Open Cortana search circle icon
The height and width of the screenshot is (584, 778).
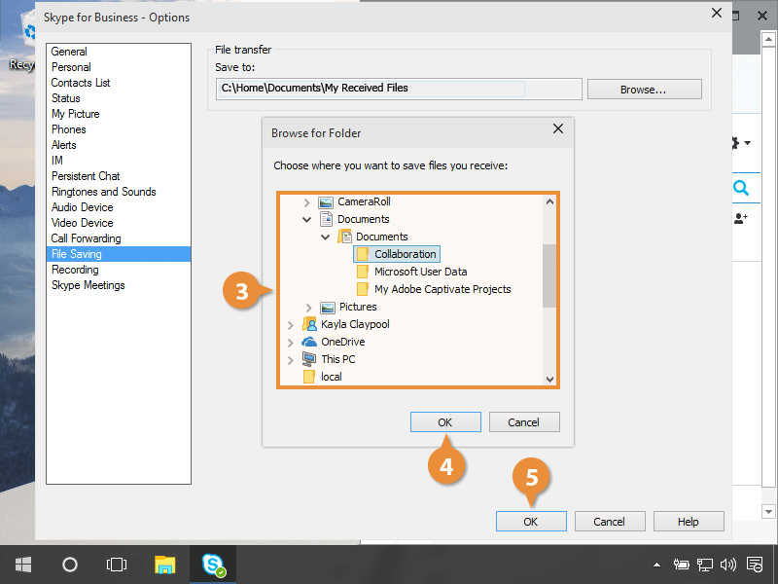pos(70,565)
